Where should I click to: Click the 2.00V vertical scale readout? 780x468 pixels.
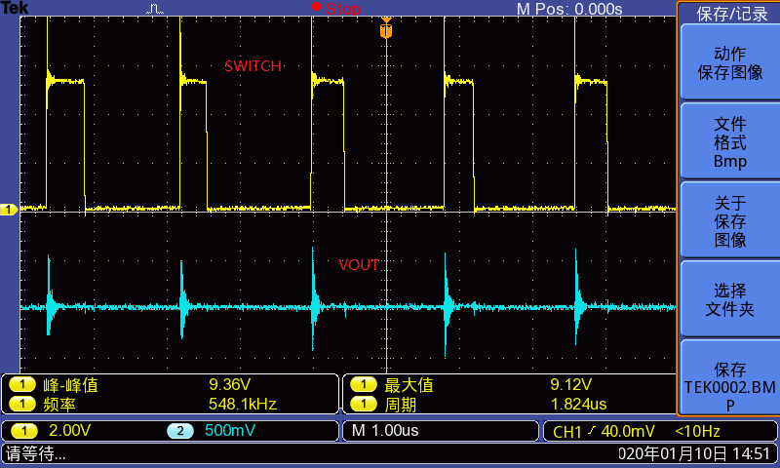pos(69,431)
